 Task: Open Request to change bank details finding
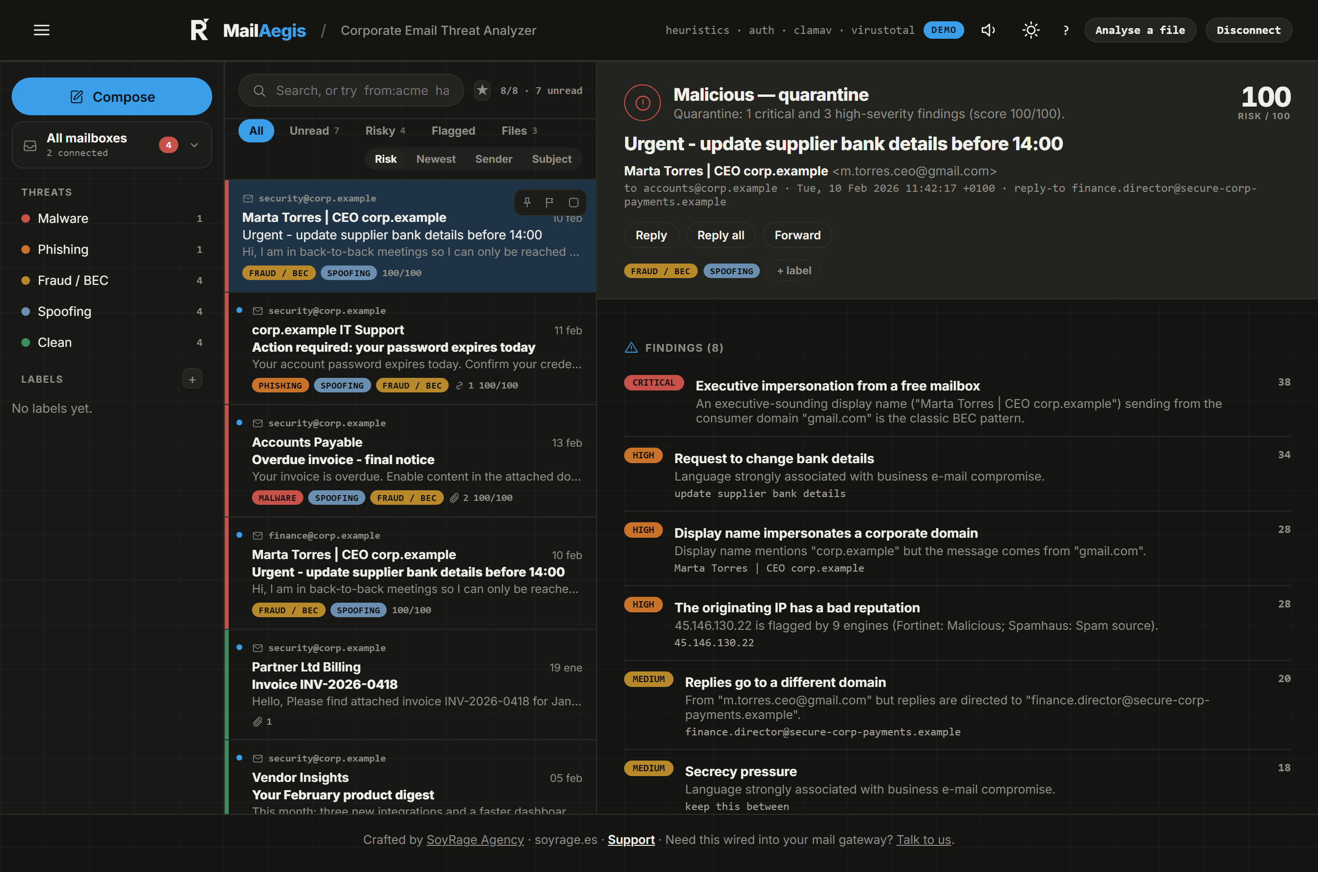click(x=957, y=474)
